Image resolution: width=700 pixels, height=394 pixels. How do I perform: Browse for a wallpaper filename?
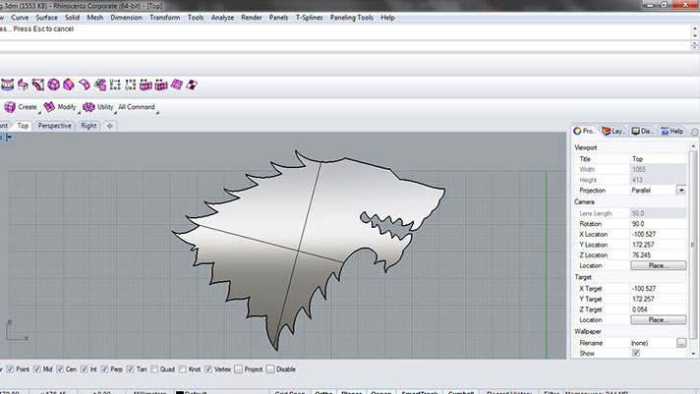tap(681, 343)
